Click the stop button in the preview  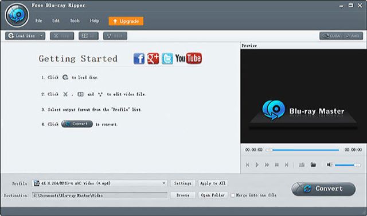point(277,165)
